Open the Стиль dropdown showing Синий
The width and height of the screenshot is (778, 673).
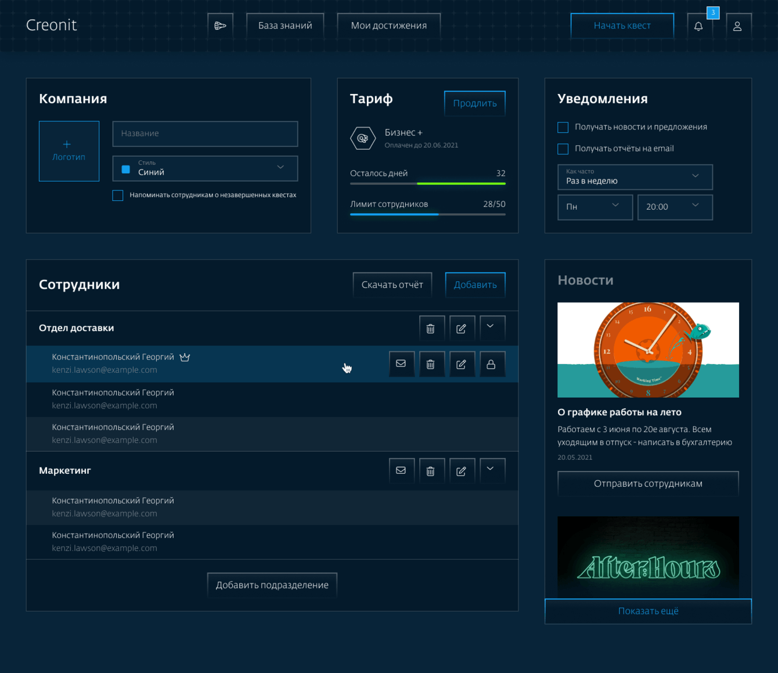pyautogui.click(x=205, y=168)
